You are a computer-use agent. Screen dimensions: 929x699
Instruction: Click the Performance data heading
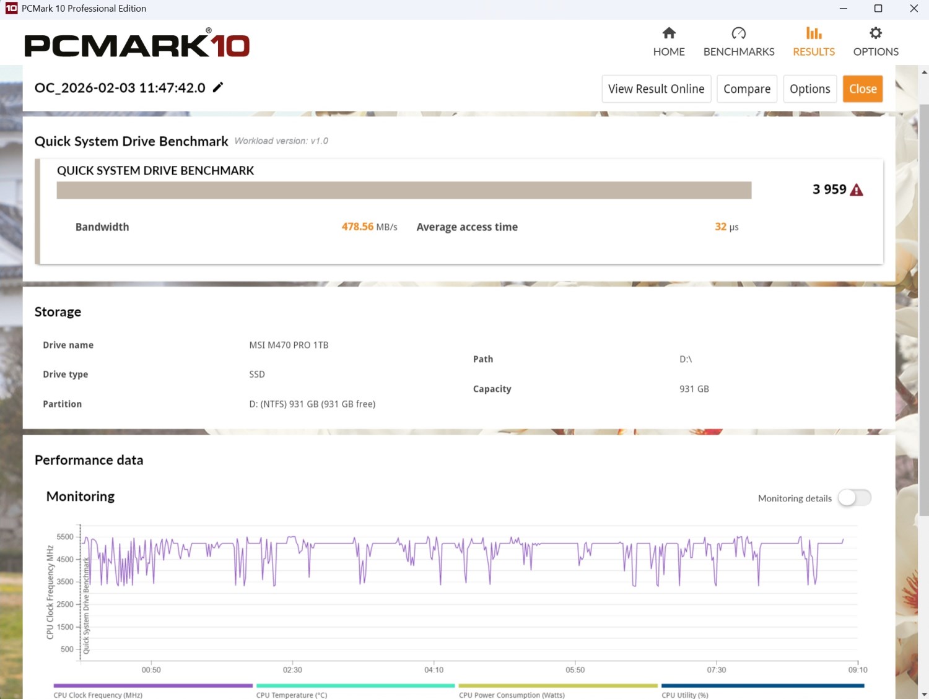pyautogui.click(x=89, y=460)
